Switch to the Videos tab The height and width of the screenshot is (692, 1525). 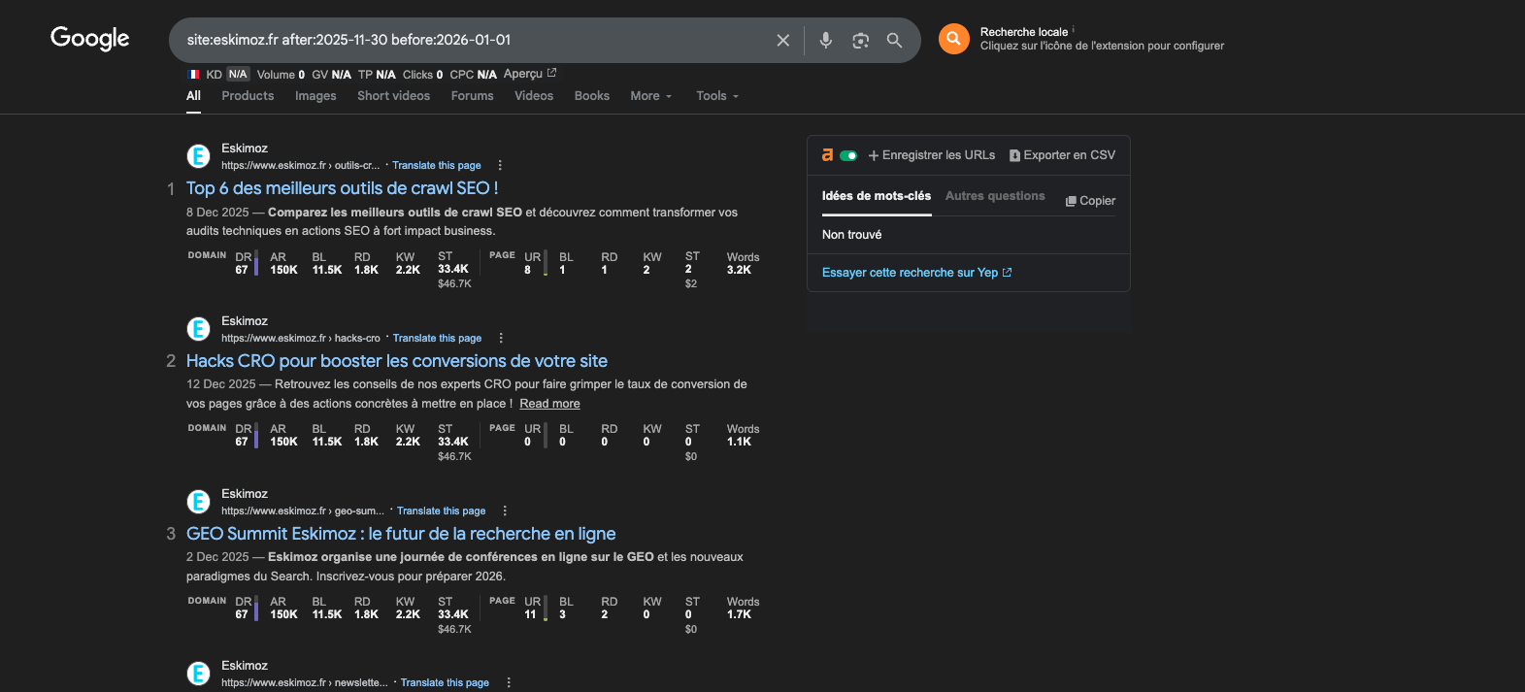(534, 96)
